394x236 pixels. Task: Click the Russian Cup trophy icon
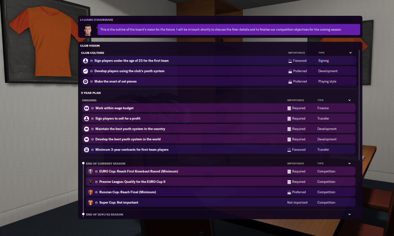tap(91, 192)
